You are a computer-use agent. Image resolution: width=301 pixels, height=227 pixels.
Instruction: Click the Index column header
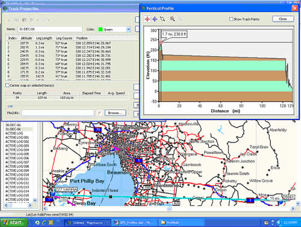tap(12, 38)
